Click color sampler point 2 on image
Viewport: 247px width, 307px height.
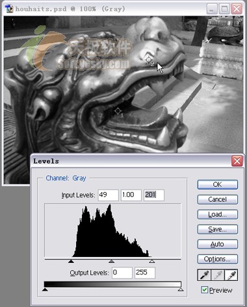point(149,60)
